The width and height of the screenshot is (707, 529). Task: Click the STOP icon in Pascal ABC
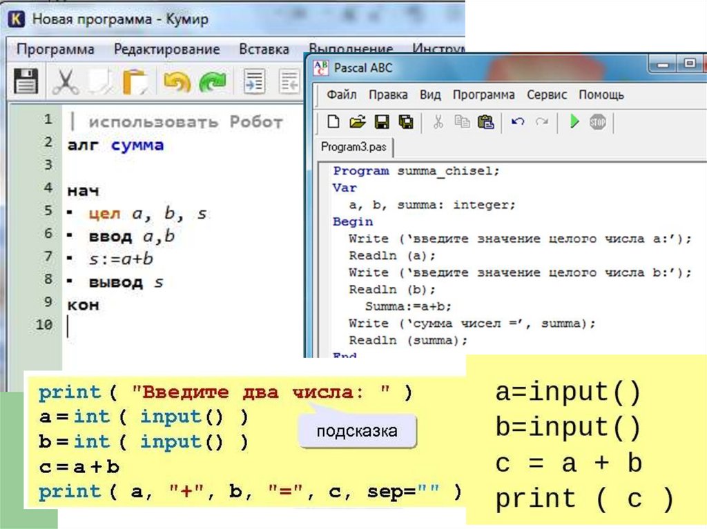(x=598, y=122)
